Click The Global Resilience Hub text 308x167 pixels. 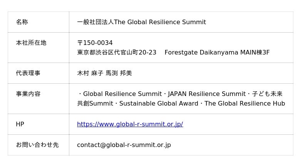[244, 103]
